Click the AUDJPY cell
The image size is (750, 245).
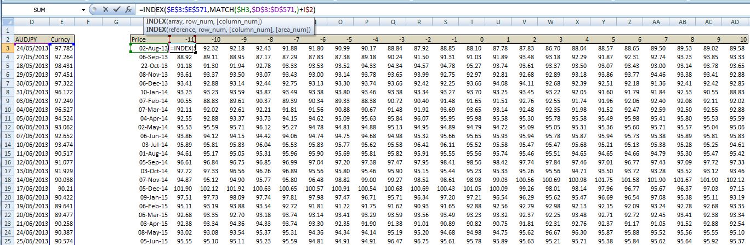click(x=32, y=39)
